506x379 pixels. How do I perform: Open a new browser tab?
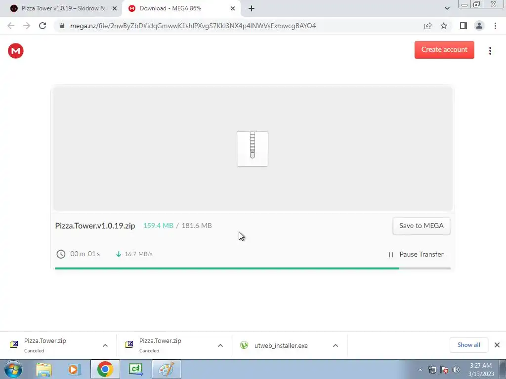point(252,8)
